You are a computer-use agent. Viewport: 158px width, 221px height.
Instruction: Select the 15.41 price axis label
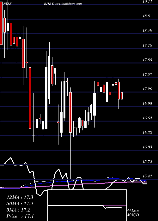147,176
